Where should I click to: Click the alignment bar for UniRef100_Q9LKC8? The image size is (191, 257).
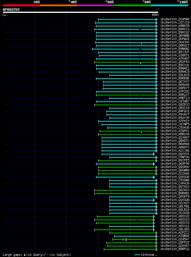(133, 75)
